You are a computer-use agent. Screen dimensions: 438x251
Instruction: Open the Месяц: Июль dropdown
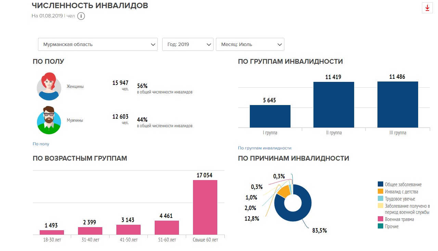250,44
